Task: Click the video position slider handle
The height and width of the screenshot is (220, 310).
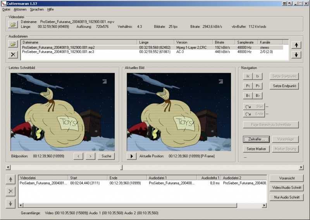Action: click(x=122, y=167)
